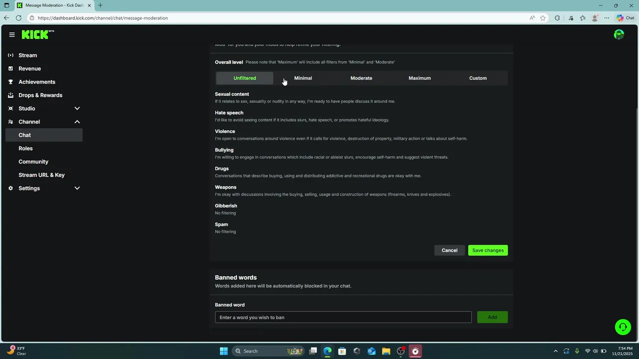Open the media control music note icon
Image resolution: width=639 pixels, height=359 pixels.
[x=571, y=18]
